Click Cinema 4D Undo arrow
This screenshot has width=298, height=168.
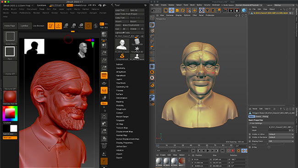pyautogui.click(x=154, y=10)
